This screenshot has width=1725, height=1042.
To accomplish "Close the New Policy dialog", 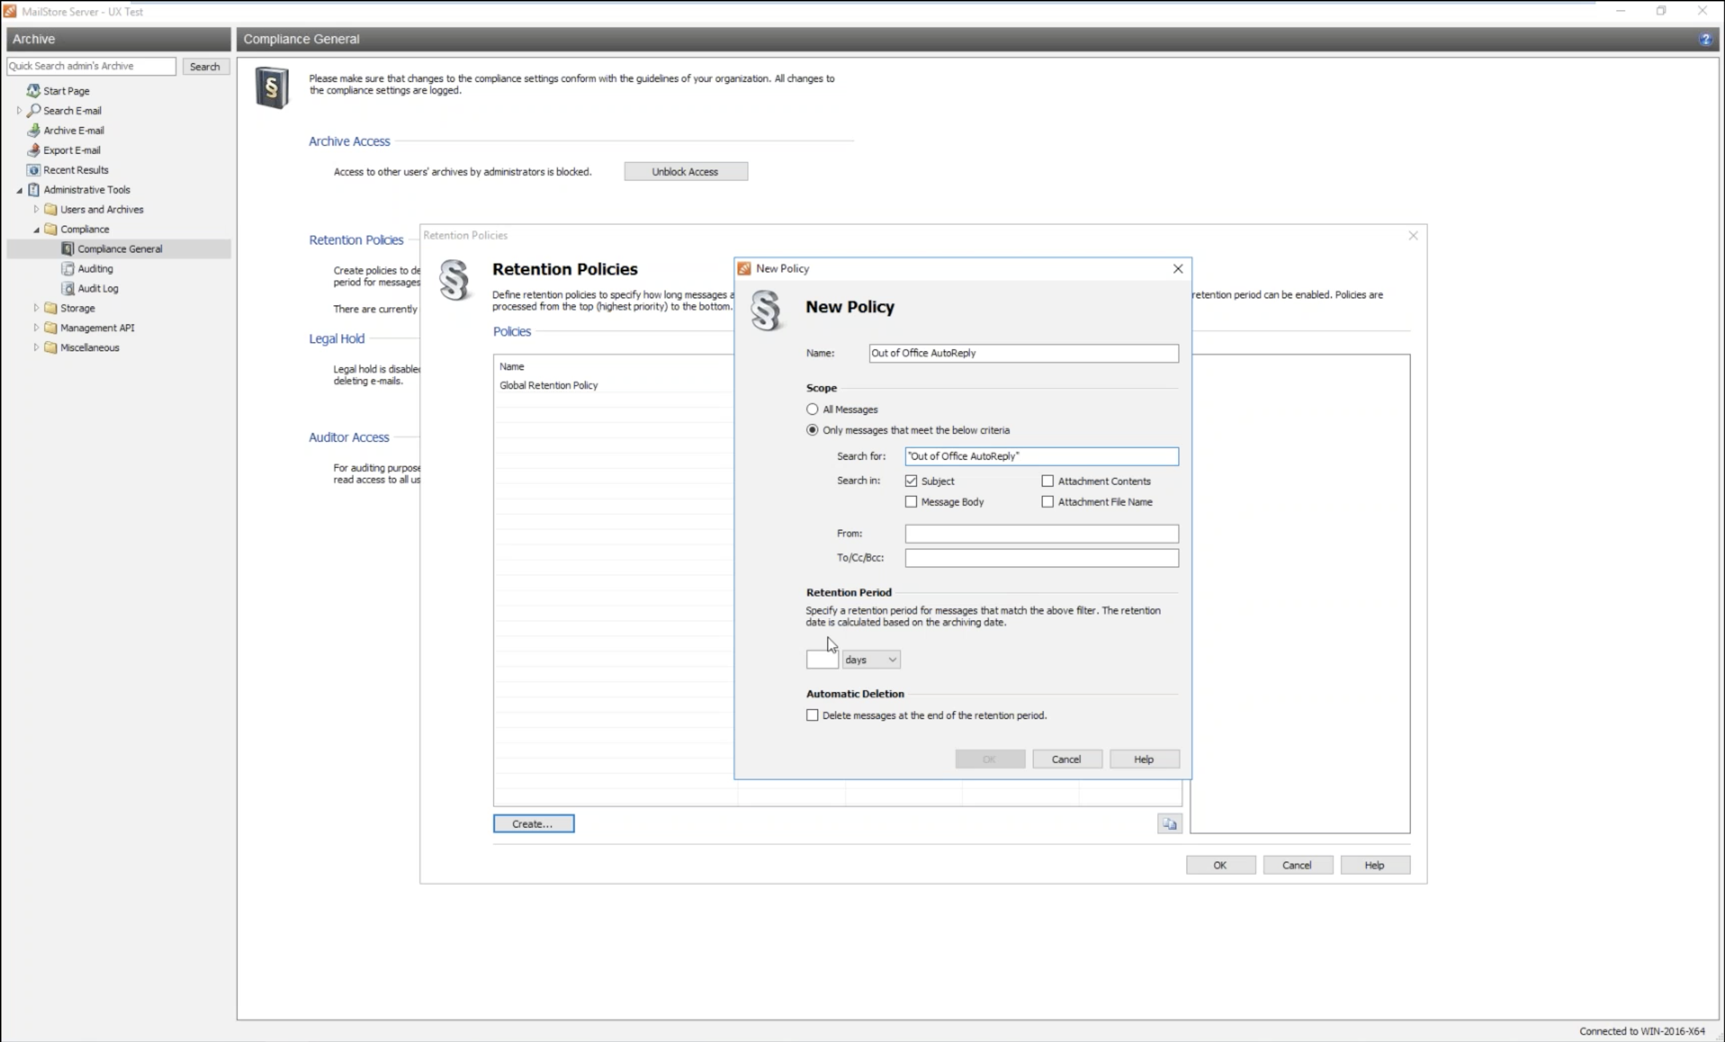I will pos(1178,268).
